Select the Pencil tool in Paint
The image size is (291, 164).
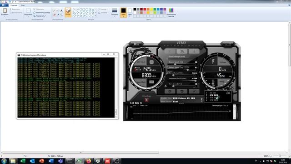(54, 10)
